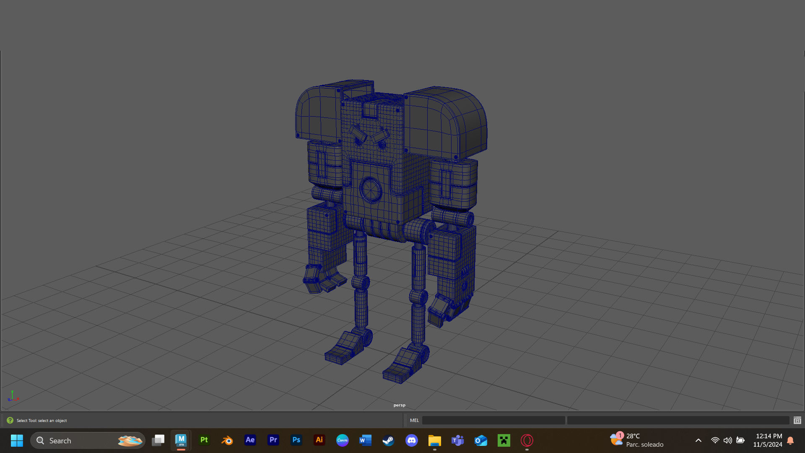Viewport: 805px width, 453px height.
Task: Open Illustrator from the taskbar
Action: point(319,440)
